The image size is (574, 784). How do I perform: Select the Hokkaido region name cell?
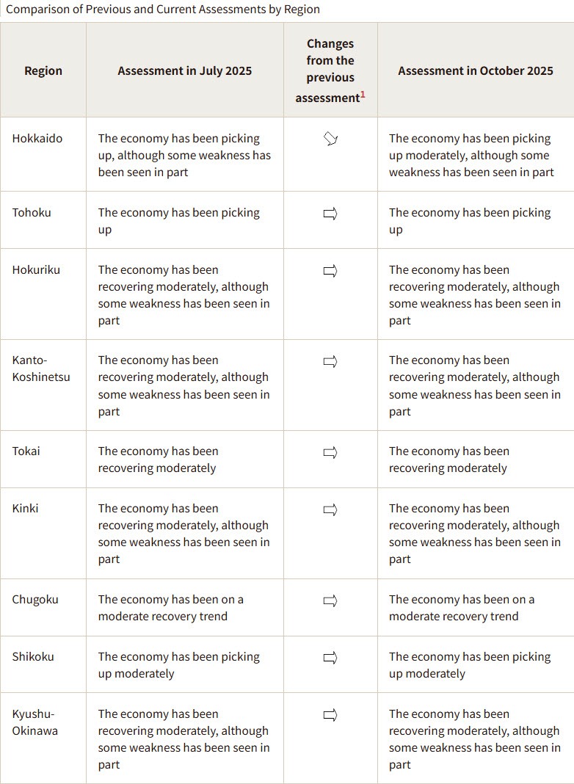37,139
